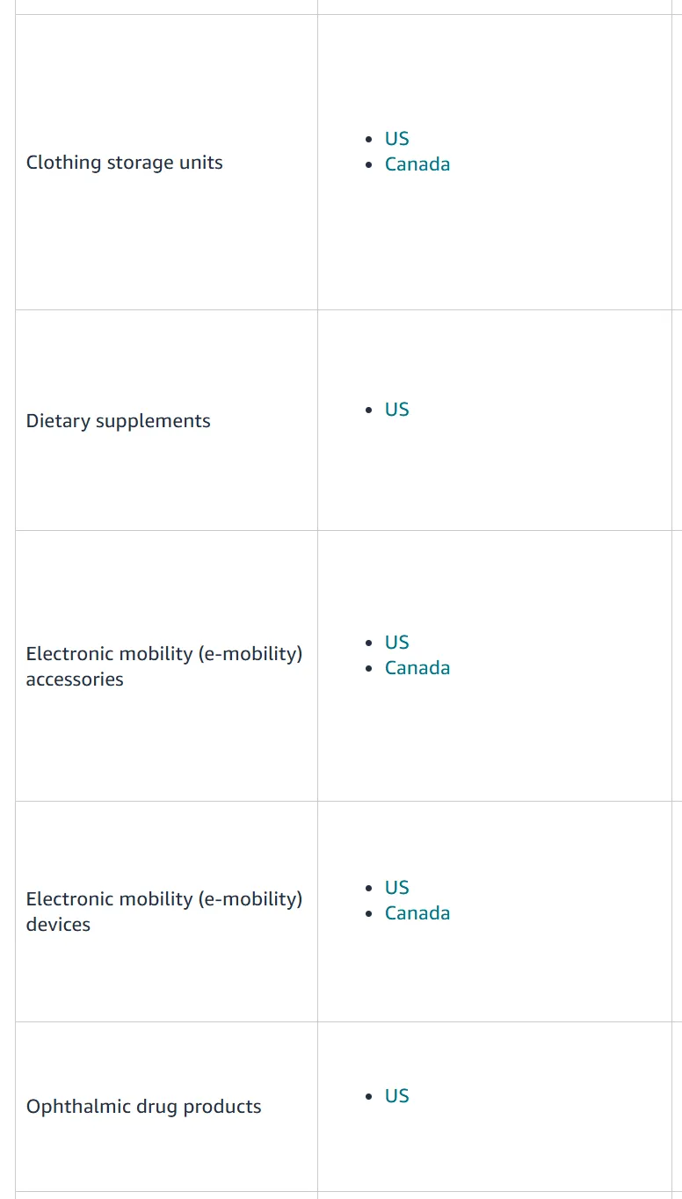This screenshot has height=1199, width=682.
Task: Click bullet beside Canada in e-mobility accessories row
Action: click(x=369, y=668)
